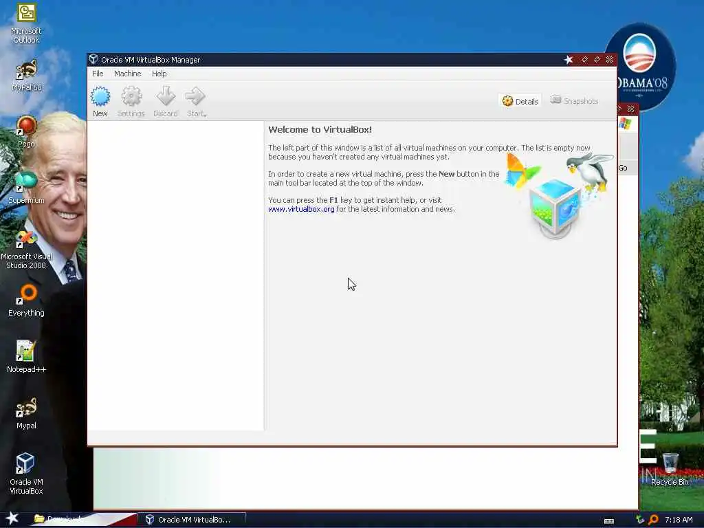Image resolution: width=704 pixels, height=528 pixels.
Task: Click the Go button in background window
Action: pos(623,168)
